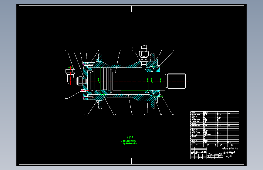Select the green technical notes text block
263x170 pixels.
tap(129, 141)
